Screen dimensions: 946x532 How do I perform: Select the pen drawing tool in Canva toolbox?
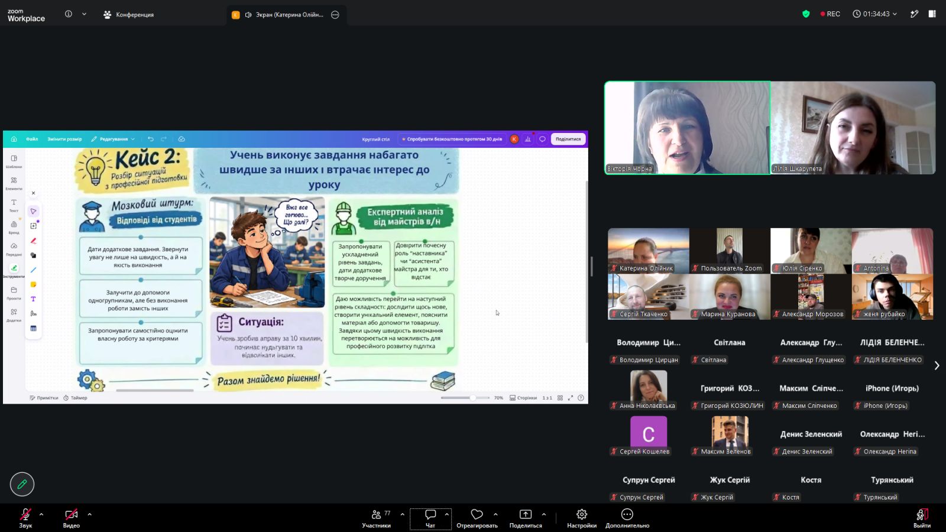click(x=34, y=241)
